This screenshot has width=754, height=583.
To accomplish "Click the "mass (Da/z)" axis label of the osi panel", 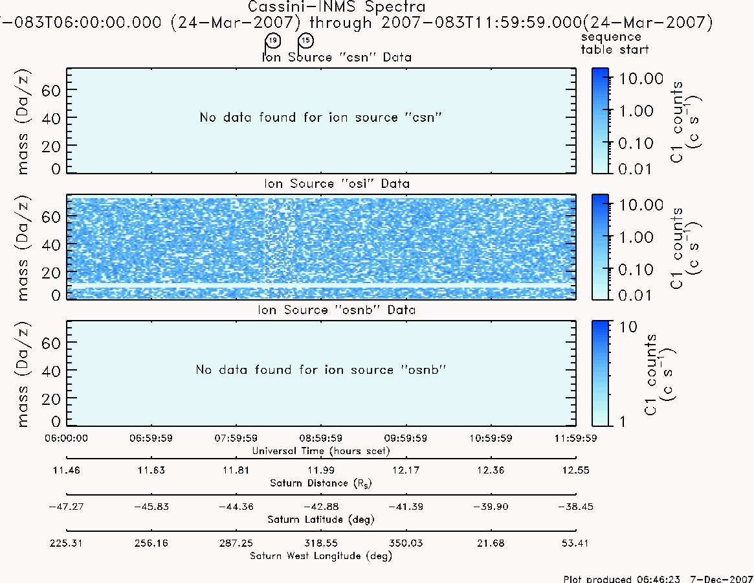I will pyautogui.click(x=23, y=248).
